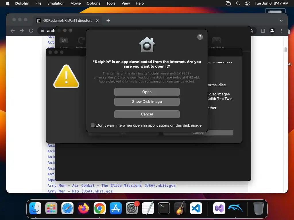Open Dolphin emulator from the Dock
The image size is (294, 220).
tap(235, 208)
